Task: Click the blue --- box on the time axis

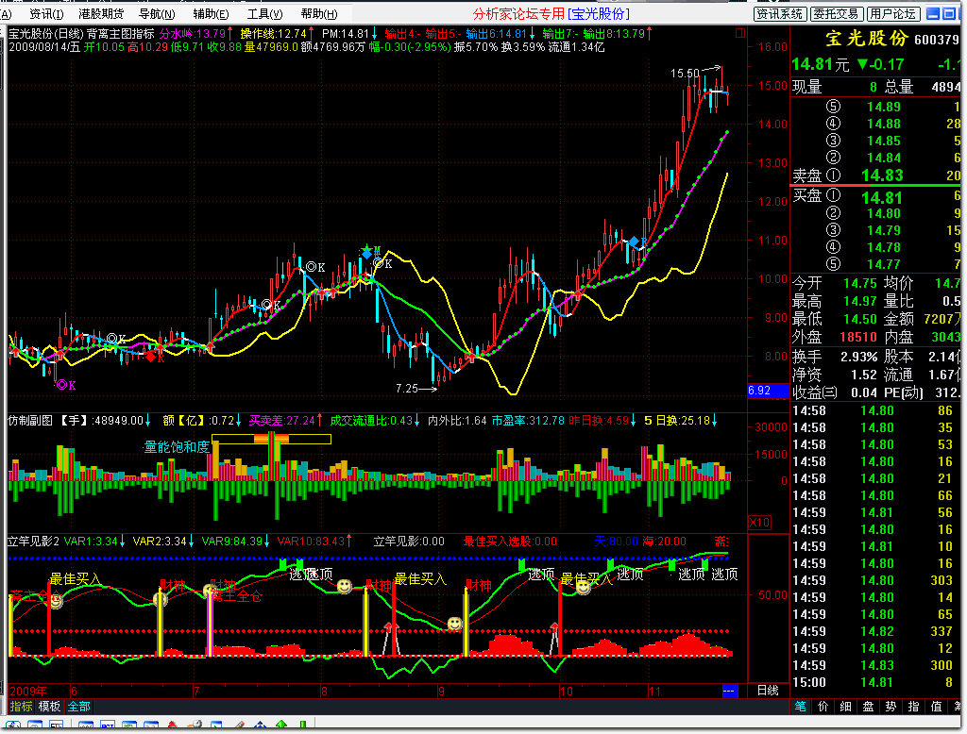Action: 729,691
